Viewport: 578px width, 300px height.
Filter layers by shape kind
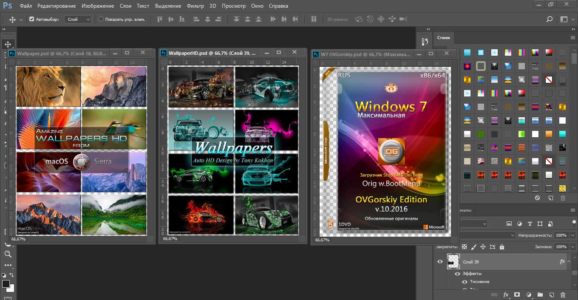540,224
